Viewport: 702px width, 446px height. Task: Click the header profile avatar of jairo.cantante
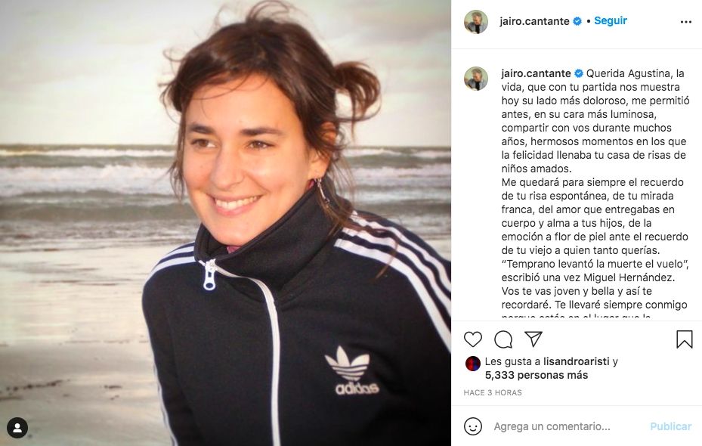pyautogui.click(x=476, y=22)
